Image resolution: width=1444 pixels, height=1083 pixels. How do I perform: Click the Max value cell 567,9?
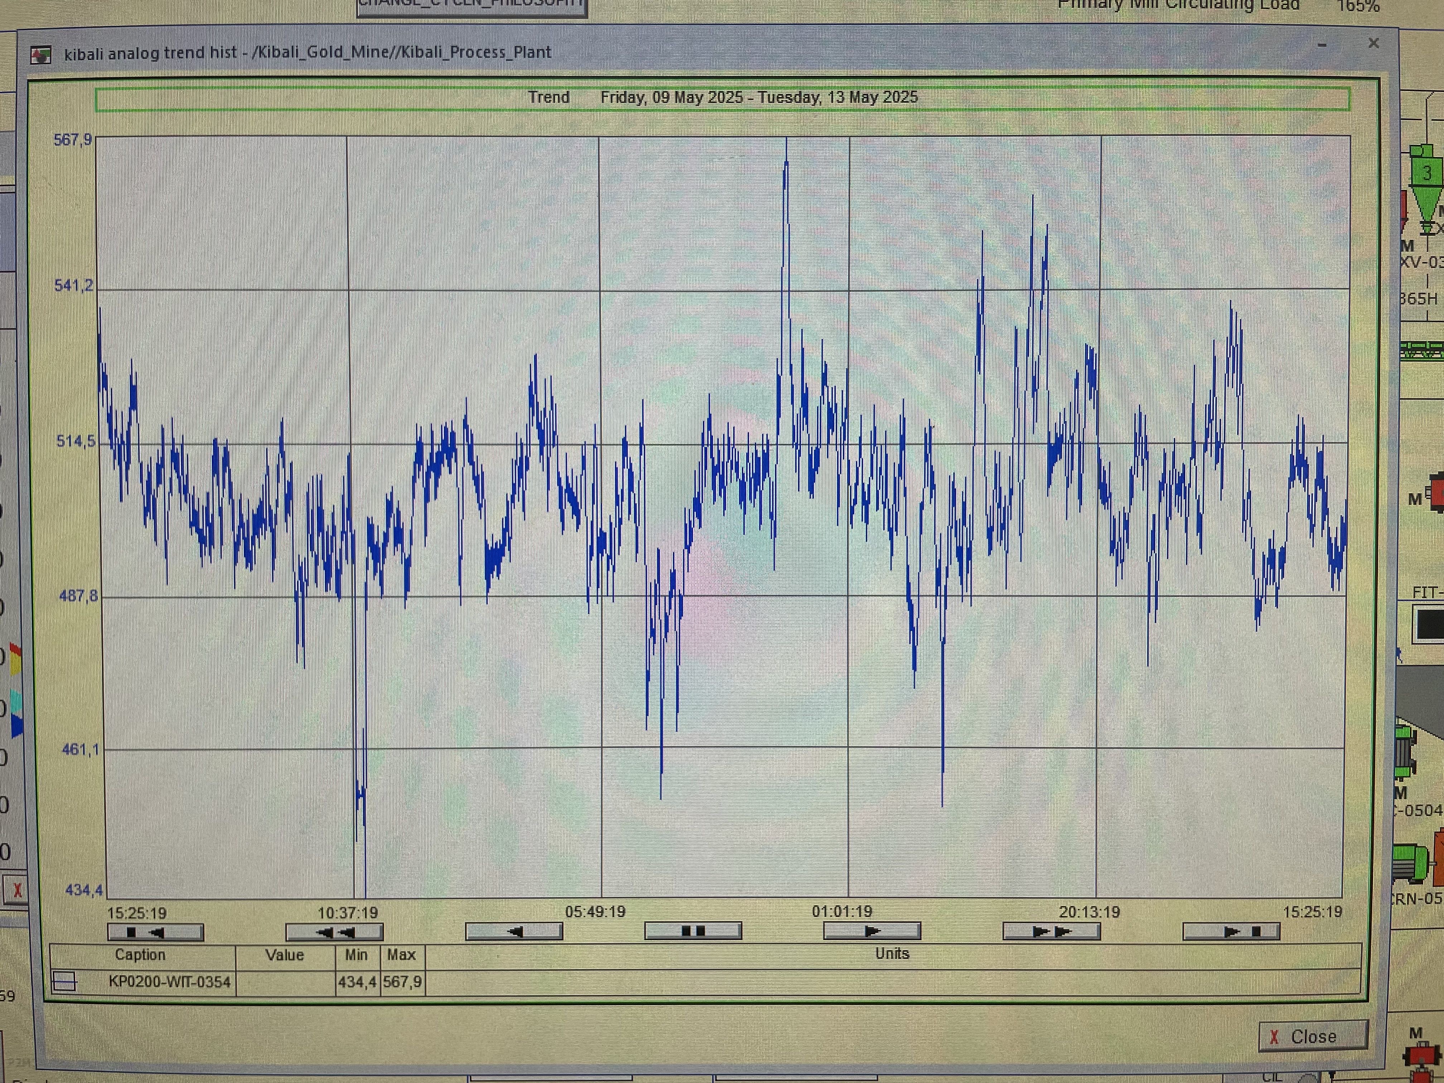click(402, 982)
